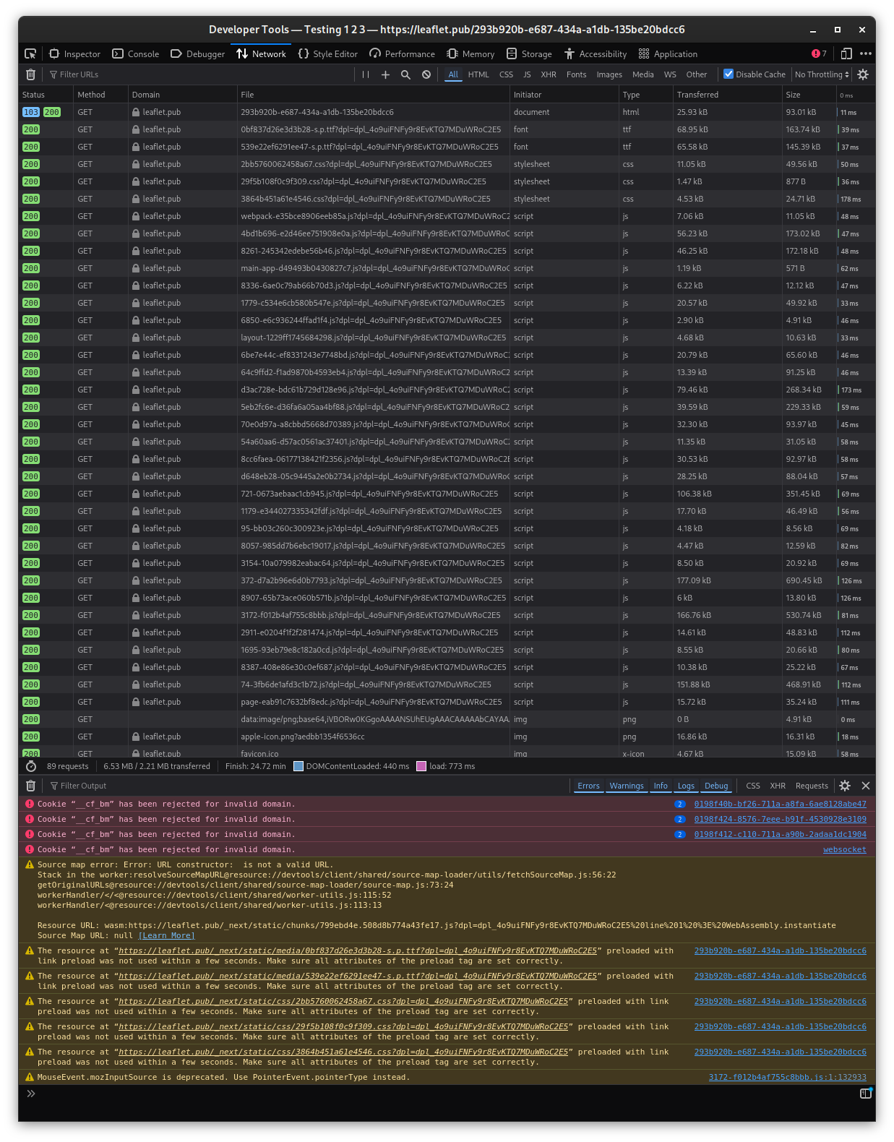Clear network requests with trash icon
This screenshot has height=1142, width=894.
point(30,74)
